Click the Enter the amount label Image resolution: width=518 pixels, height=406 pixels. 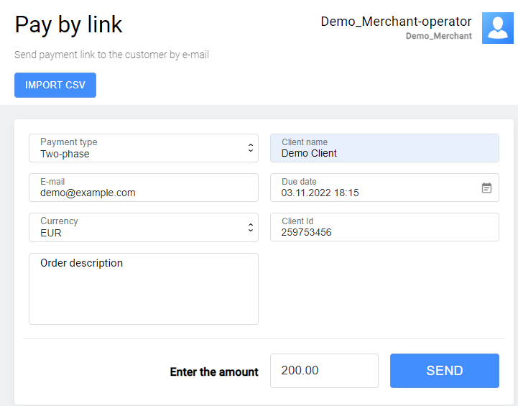click(214, 372)
